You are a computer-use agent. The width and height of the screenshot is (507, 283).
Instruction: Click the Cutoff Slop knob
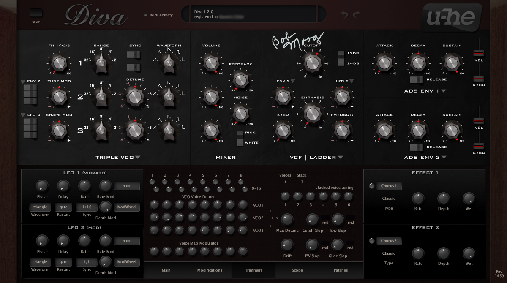point(312,219)
